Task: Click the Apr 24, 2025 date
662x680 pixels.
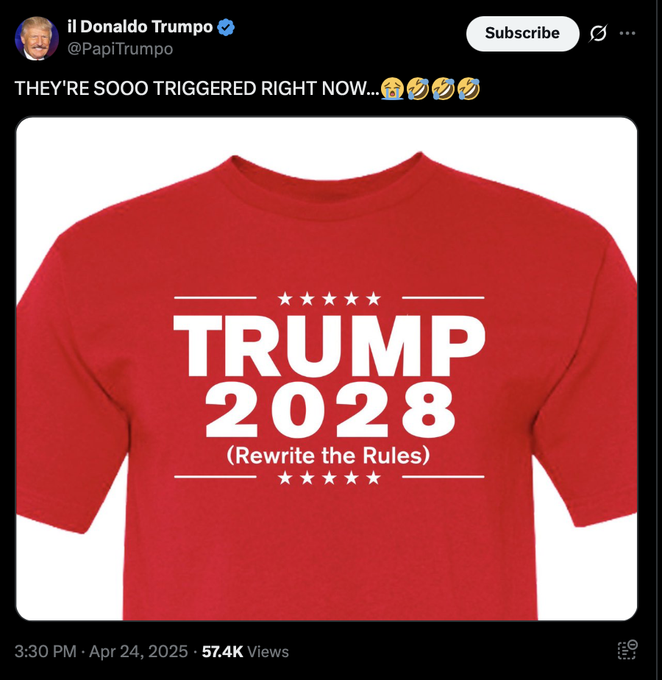Action: [138, 651]
